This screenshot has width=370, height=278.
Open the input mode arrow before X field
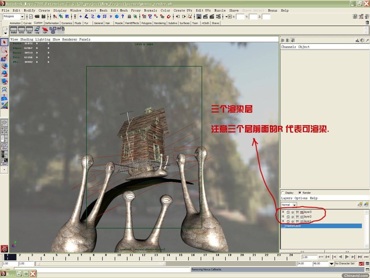point(226,17)
